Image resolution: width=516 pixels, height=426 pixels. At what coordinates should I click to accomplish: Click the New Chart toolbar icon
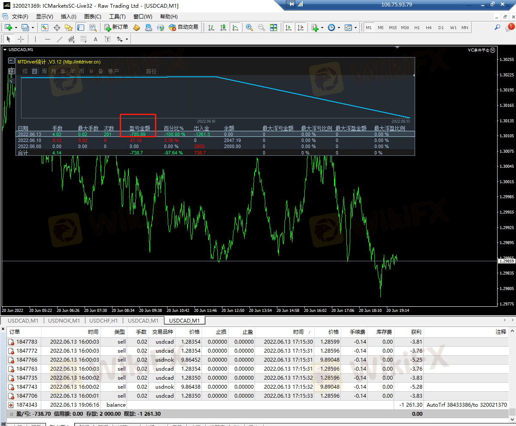[x=8, y=27]
